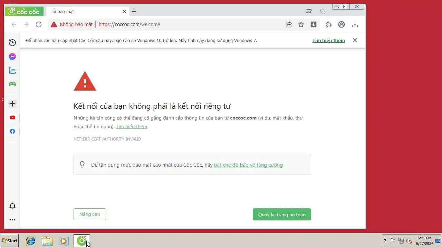Show hidden system tray icons
Screen dimensions: 442x248
click(385, 241)
